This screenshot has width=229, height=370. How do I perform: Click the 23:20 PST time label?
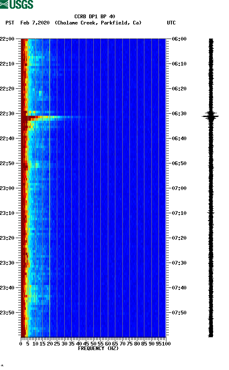(7, 238)
